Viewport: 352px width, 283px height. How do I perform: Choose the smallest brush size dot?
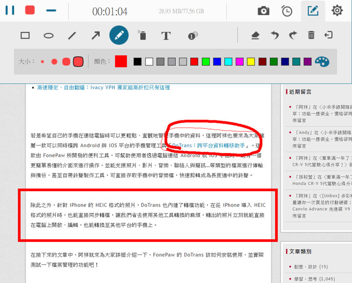(x=43, y=62)
